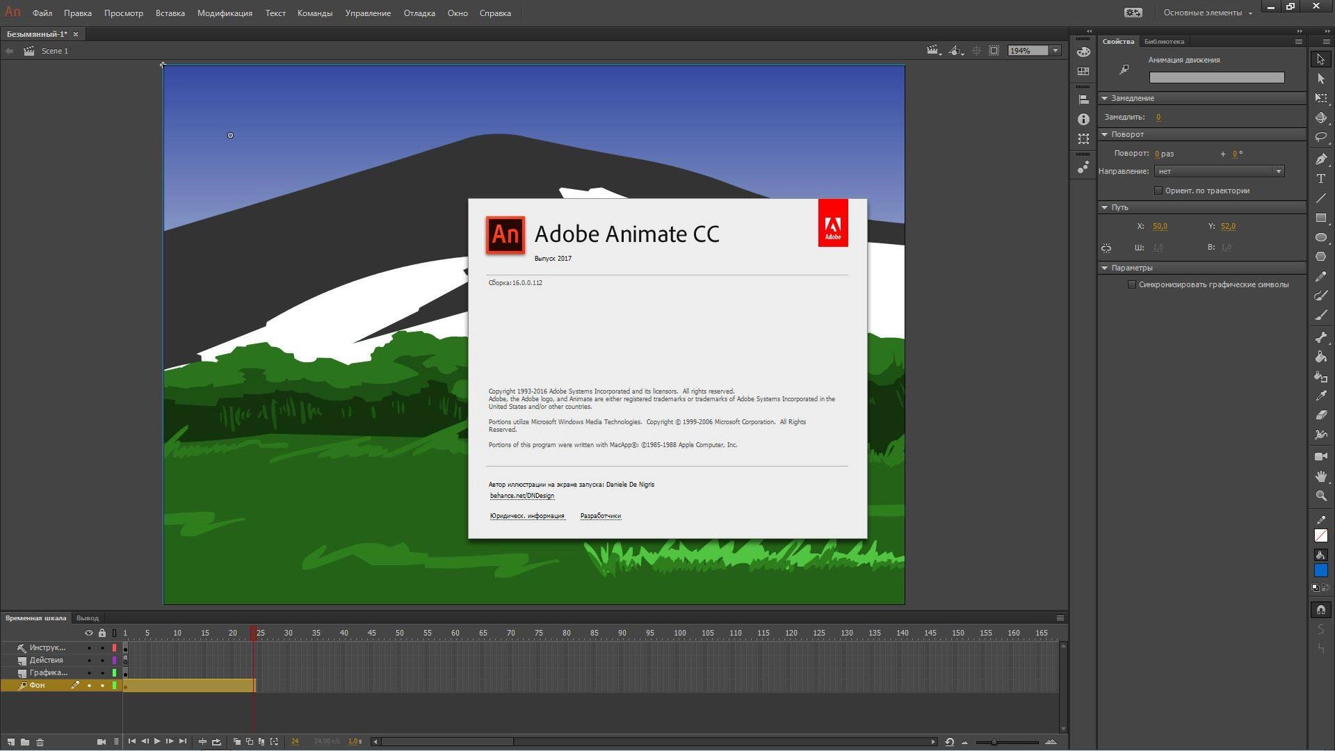Collapse the Замедление section

click(1104, 98)
